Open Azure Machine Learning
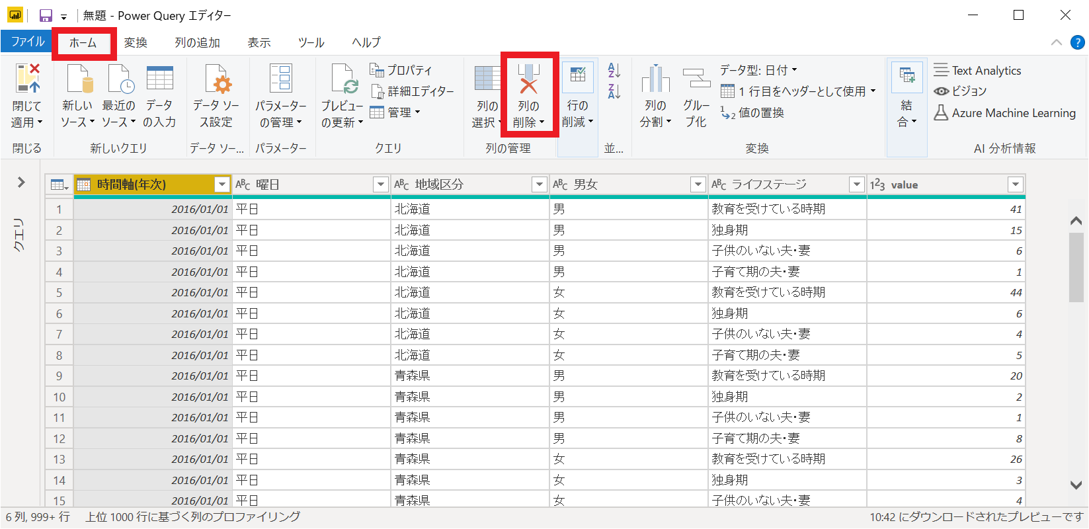Screen dimensions: 1089x529 click(1005, 113)
